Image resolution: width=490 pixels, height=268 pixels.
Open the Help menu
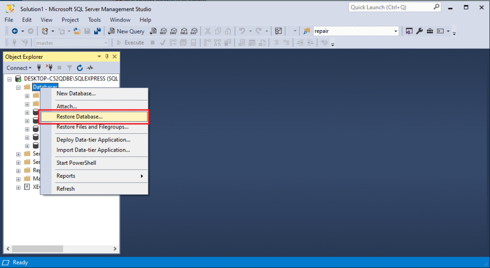tap(145, 20)
